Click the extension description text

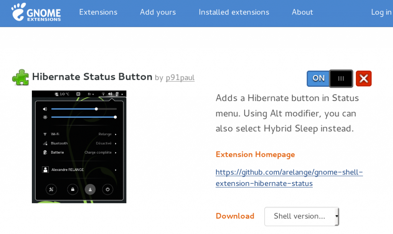click(x=287, y=113)
